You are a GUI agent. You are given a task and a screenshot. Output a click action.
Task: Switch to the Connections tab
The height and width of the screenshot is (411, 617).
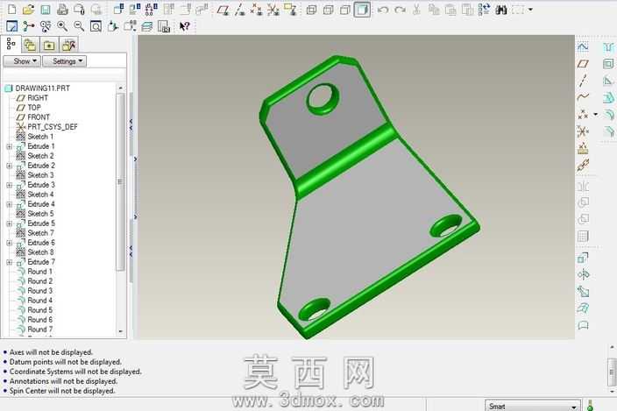click(69, 45)
